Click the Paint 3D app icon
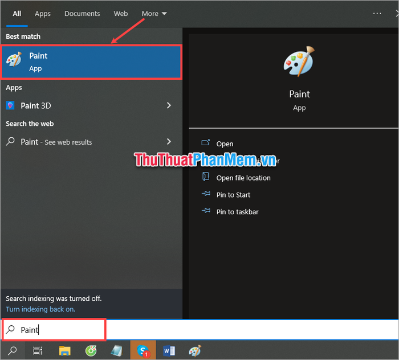The height and width of the screenshot is (360, 399). pos(10,105)
